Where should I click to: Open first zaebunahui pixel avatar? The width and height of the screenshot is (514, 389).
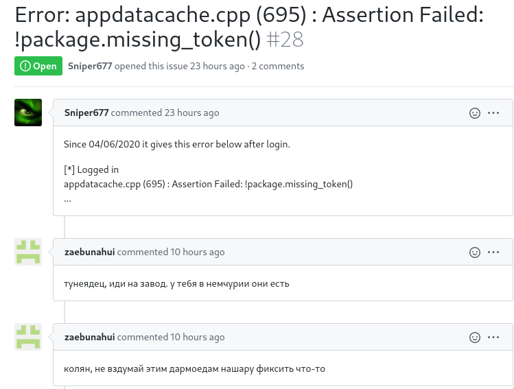pyautogui.click(x=28, y=252)
